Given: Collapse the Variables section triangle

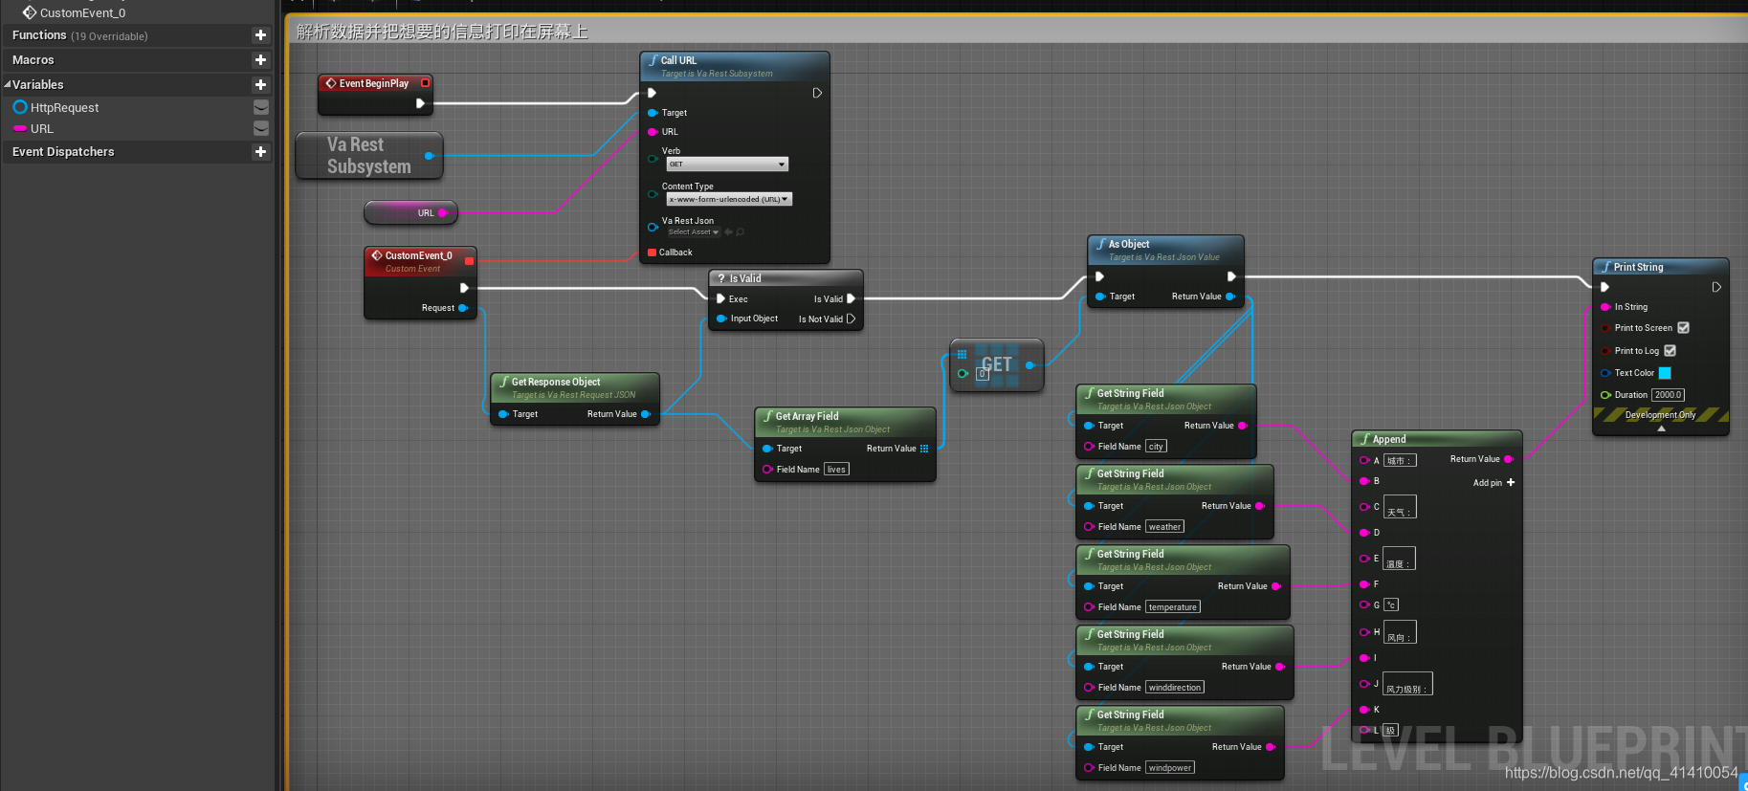Looking at the screenshot, I should pyautogui.click(x=8, y=85).
